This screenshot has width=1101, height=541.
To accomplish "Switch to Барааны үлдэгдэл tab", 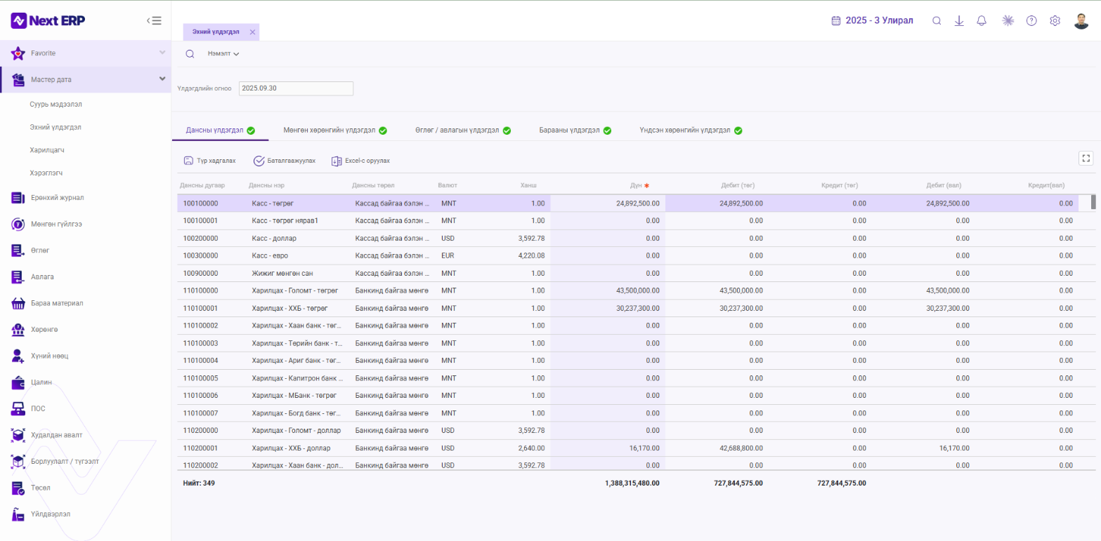I will click(x=575, y=131).
